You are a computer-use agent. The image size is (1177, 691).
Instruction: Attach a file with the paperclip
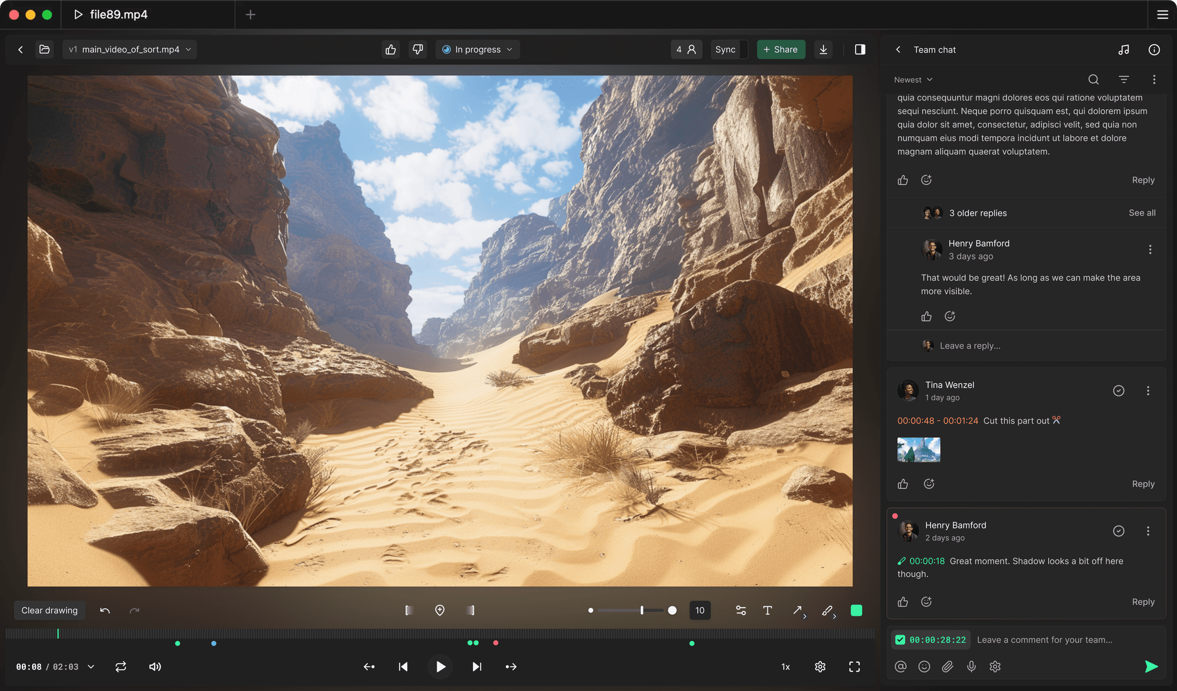(948, 667)
